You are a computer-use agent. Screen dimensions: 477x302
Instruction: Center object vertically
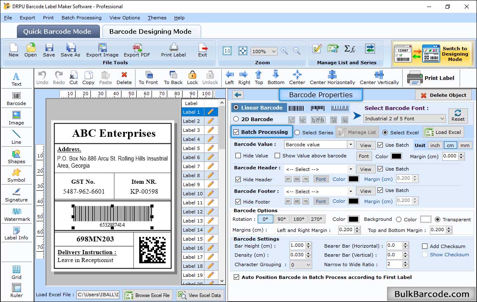click(x=380, y=78)
